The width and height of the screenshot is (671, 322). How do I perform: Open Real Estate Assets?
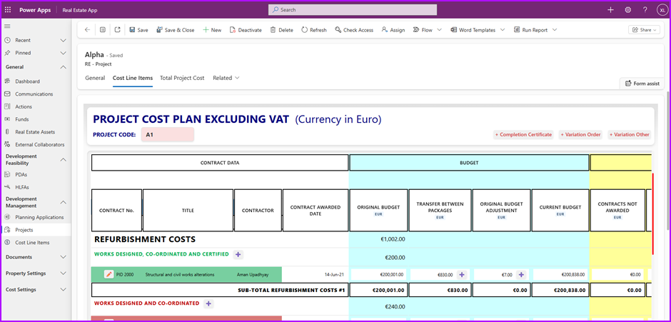pos(36,132)
